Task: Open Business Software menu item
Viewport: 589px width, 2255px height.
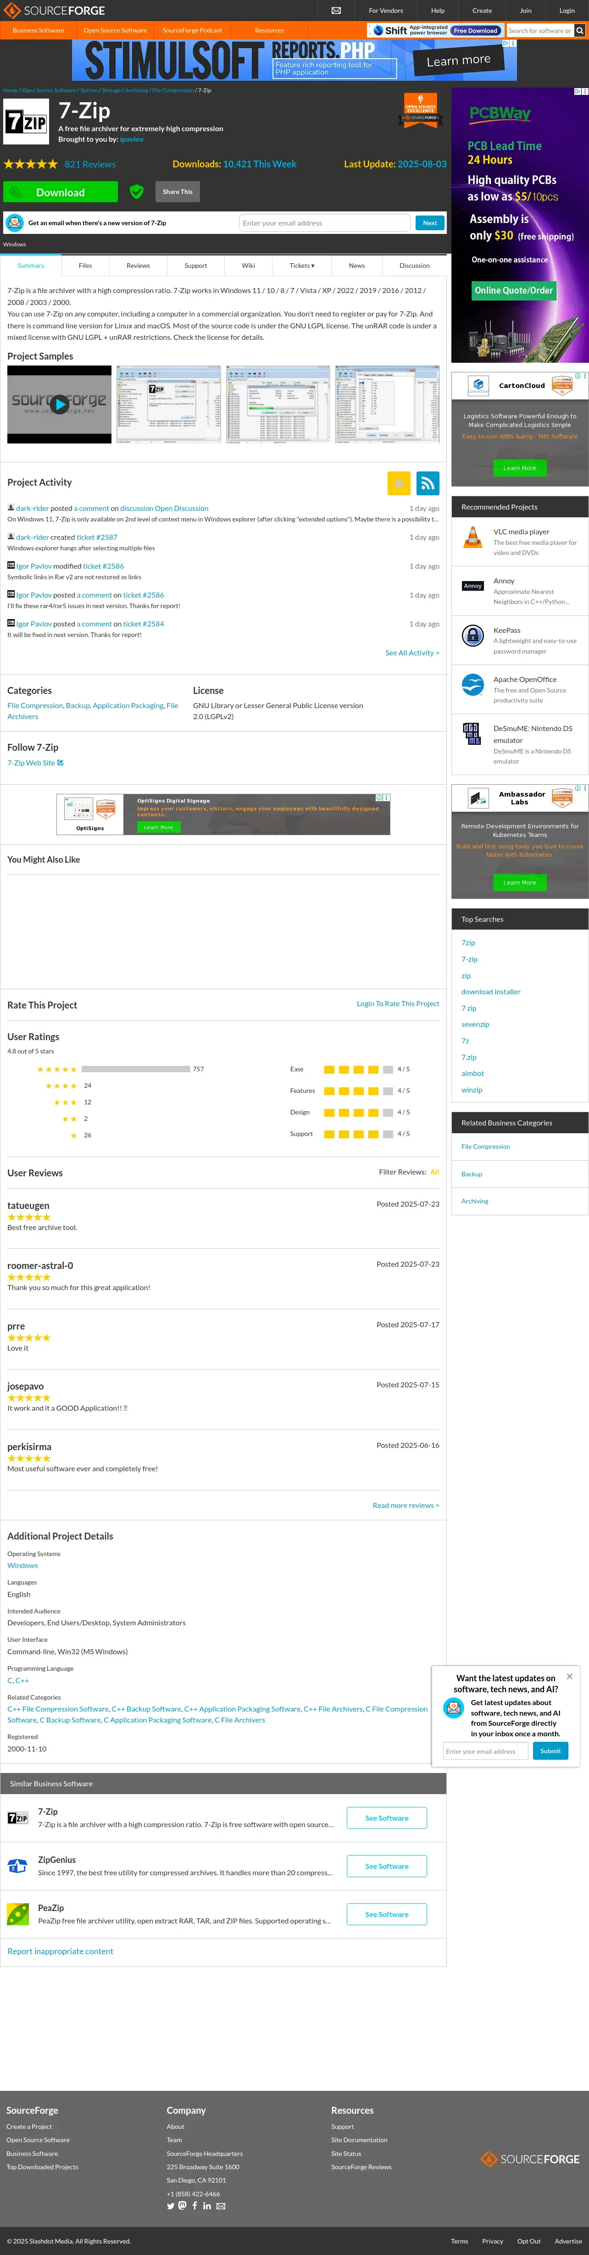Action: 39,31
